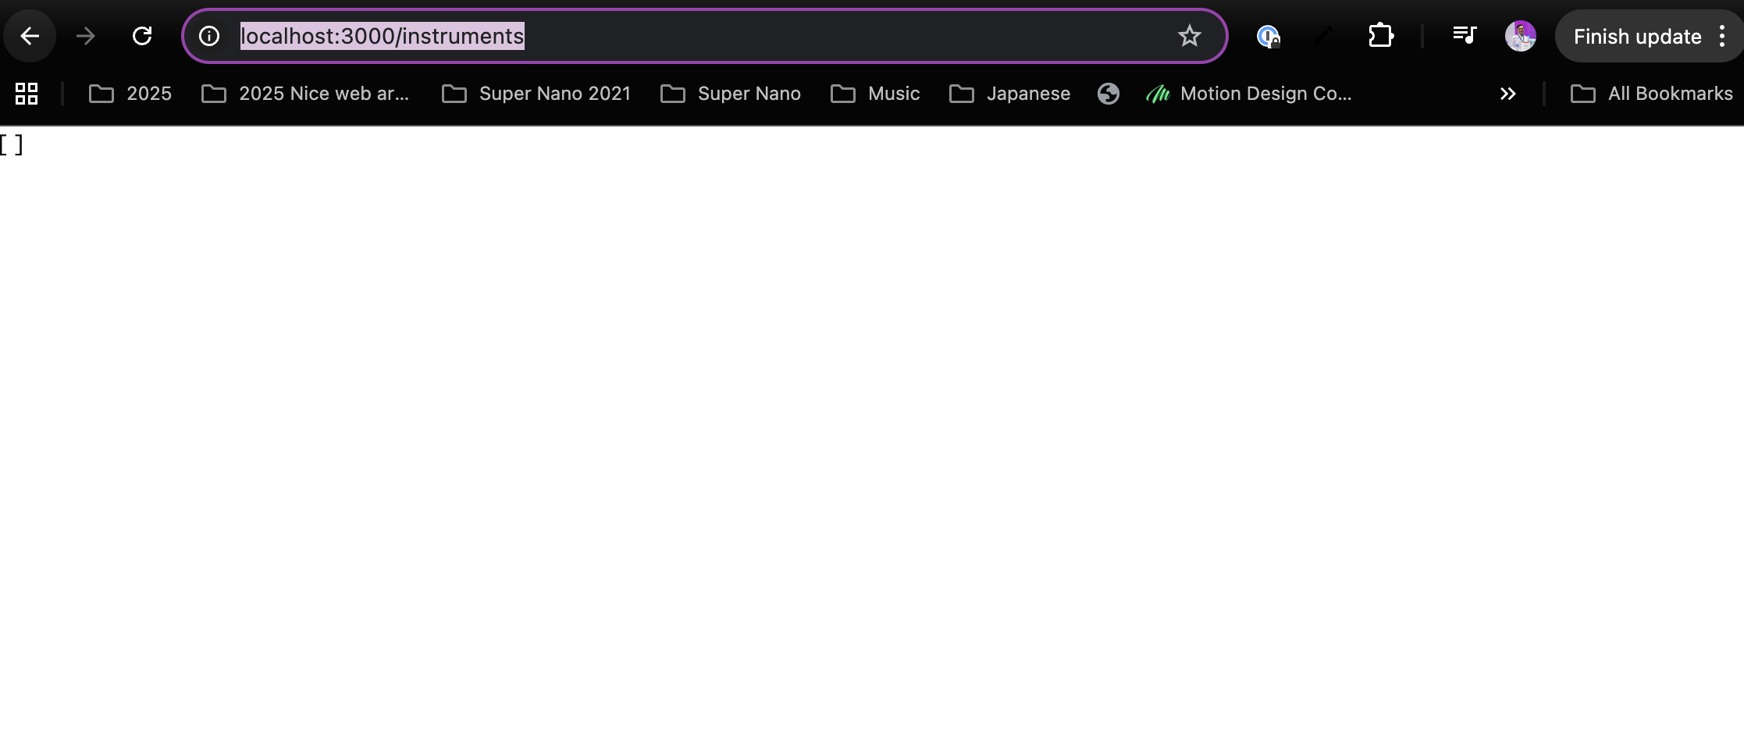Show hidden bookmarks via overflow chevron
This screenshot has width=1744, height=729.
click(1507, 94)
